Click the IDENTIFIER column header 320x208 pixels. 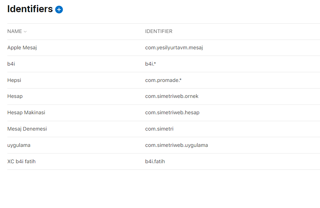coord(159,31)
